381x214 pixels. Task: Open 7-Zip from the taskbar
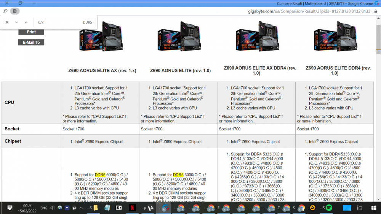[x=119, y=208]
